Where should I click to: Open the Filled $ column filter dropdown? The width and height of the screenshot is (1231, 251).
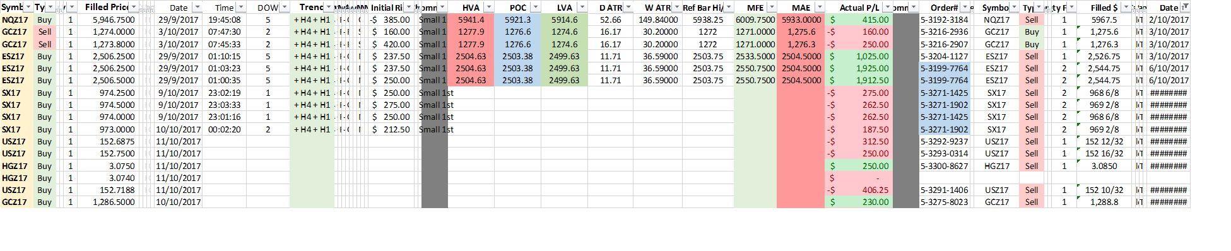click(x=1126, y=7)
